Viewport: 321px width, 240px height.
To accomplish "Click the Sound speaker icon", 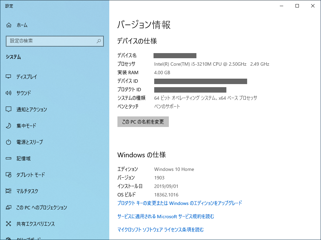I will (9, 93).
